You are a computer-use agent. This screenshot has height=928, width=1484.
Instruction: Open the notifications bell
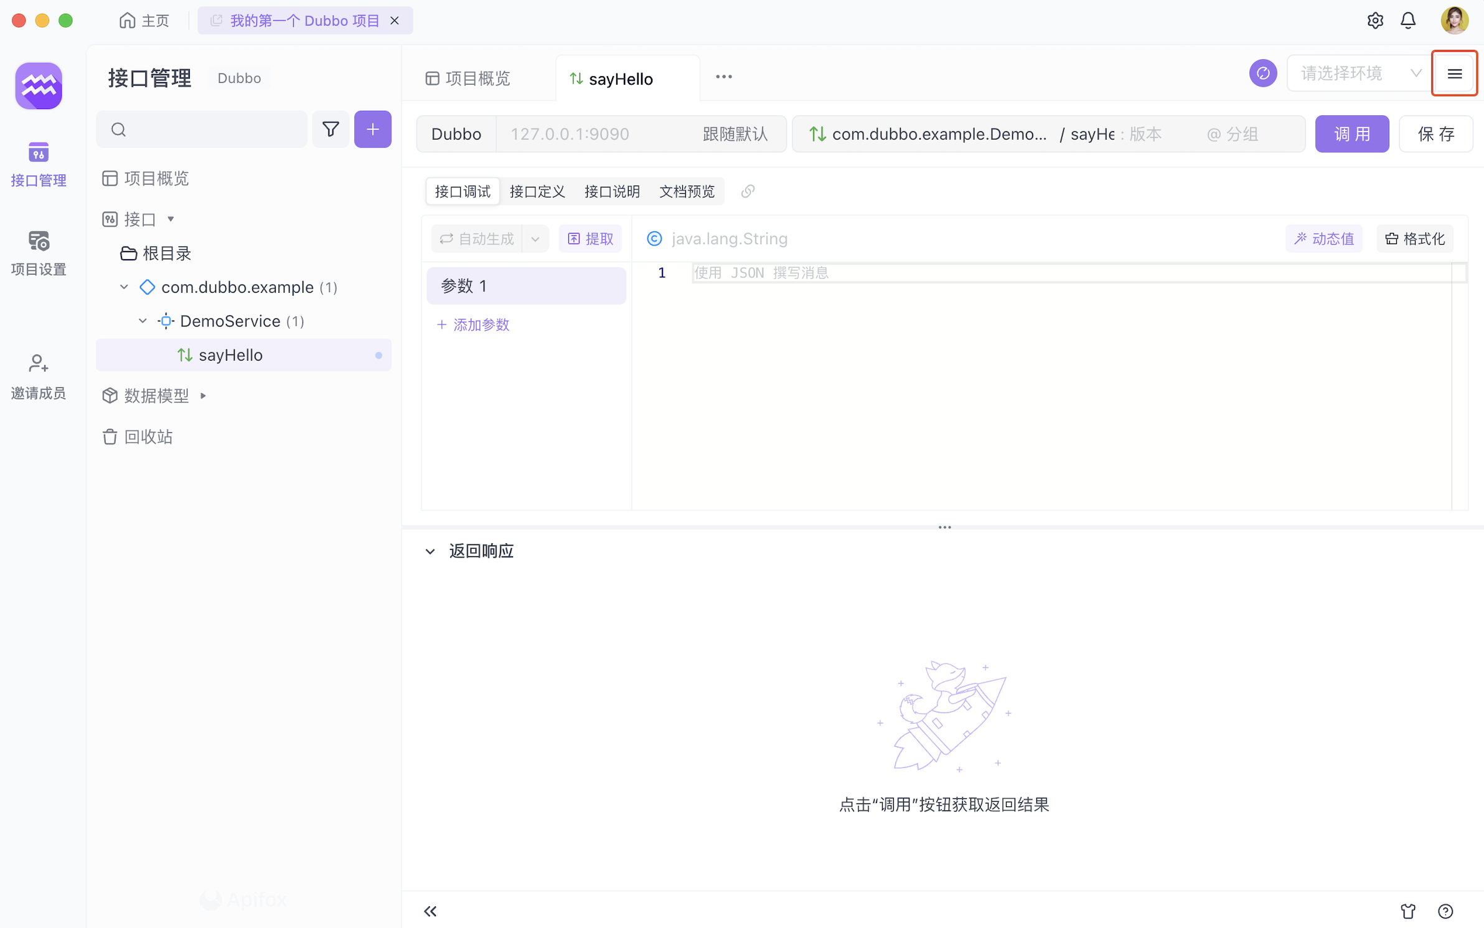click(1408, 21)
